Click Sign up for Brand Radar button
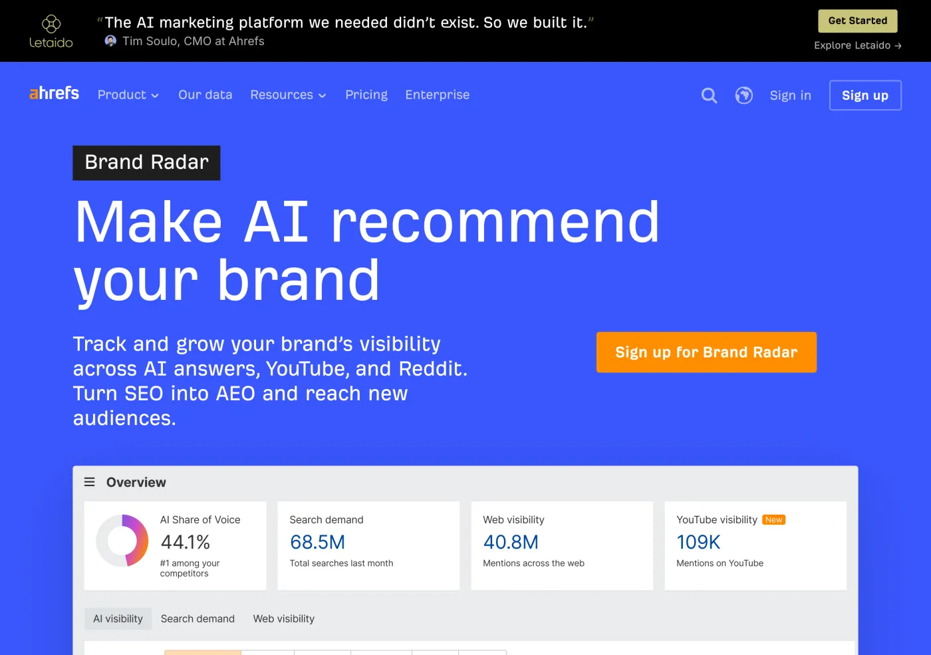This screenshot has width=931, height=655. [x=706, y=352]
